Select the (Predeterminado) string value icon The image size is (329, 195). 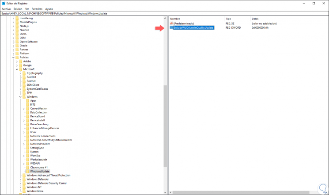coord(171,23)
